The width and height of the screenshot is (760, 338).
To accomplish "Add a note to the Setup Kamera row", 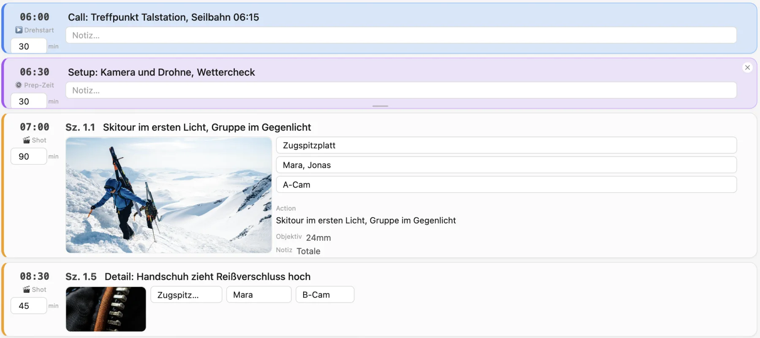I will (x=401, y=90).
